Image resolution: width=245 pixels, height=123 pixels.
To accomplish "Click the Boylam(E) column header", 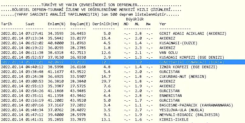I will coord(80,24).
